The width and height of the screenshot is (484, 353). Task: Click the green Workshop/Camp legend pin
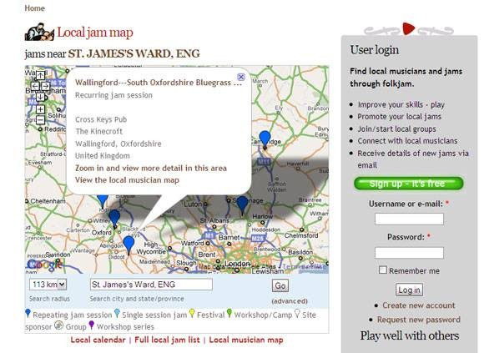(x=229, y=314)
